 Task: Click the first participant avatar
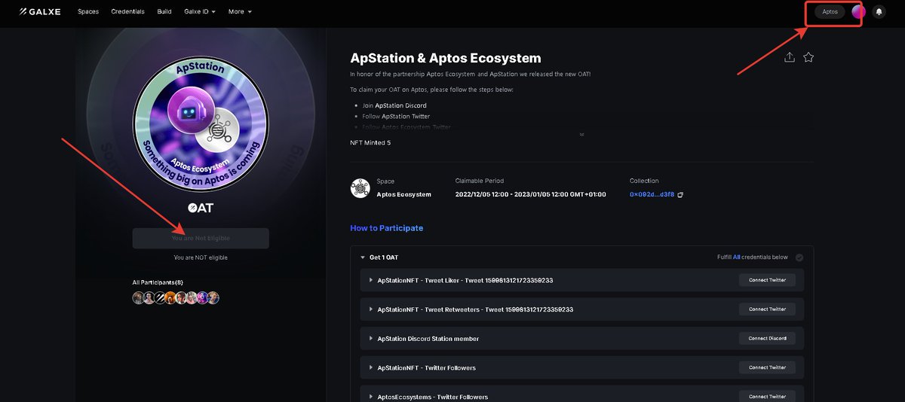point(138,298)
